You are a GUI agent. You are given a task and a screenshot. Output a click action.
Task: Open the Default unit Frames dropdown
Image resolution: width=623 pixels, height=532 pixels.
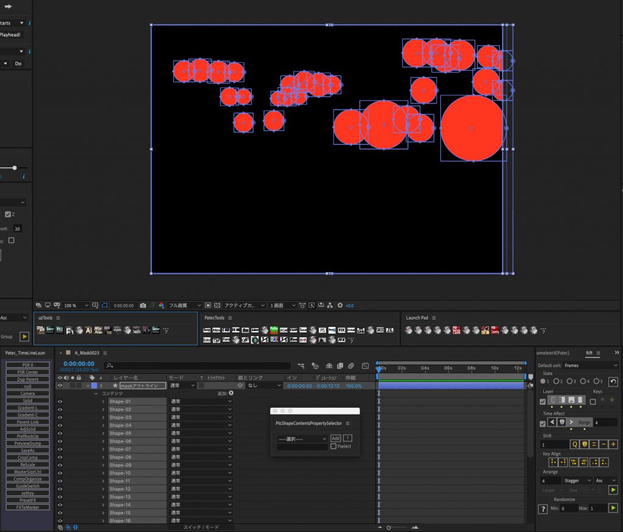(589, 365)
